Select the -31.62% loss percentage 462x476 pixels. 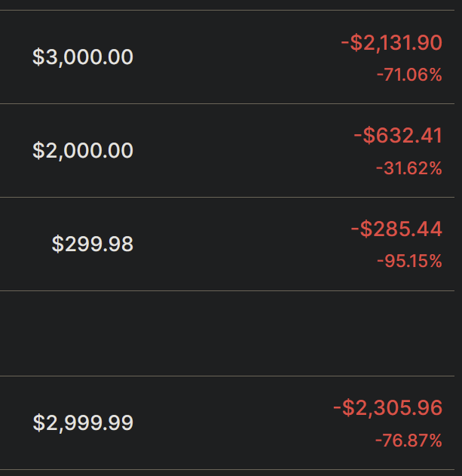[408, 168]
